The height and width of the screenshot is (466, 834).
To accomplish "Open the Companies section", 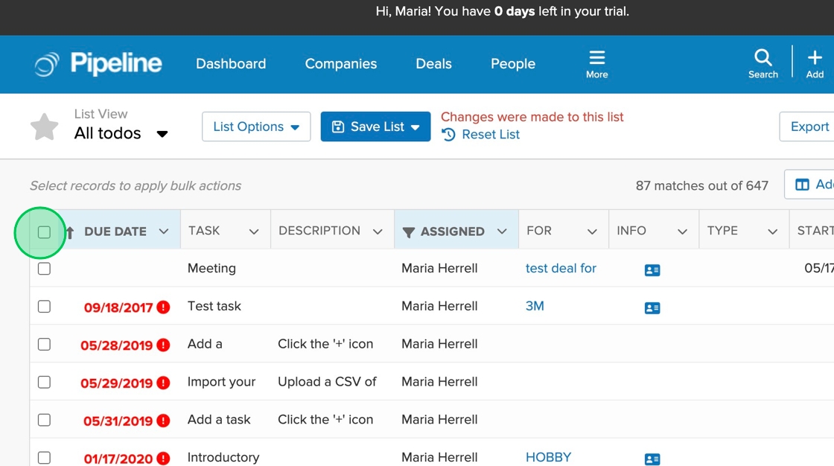I will coord(341,64).
